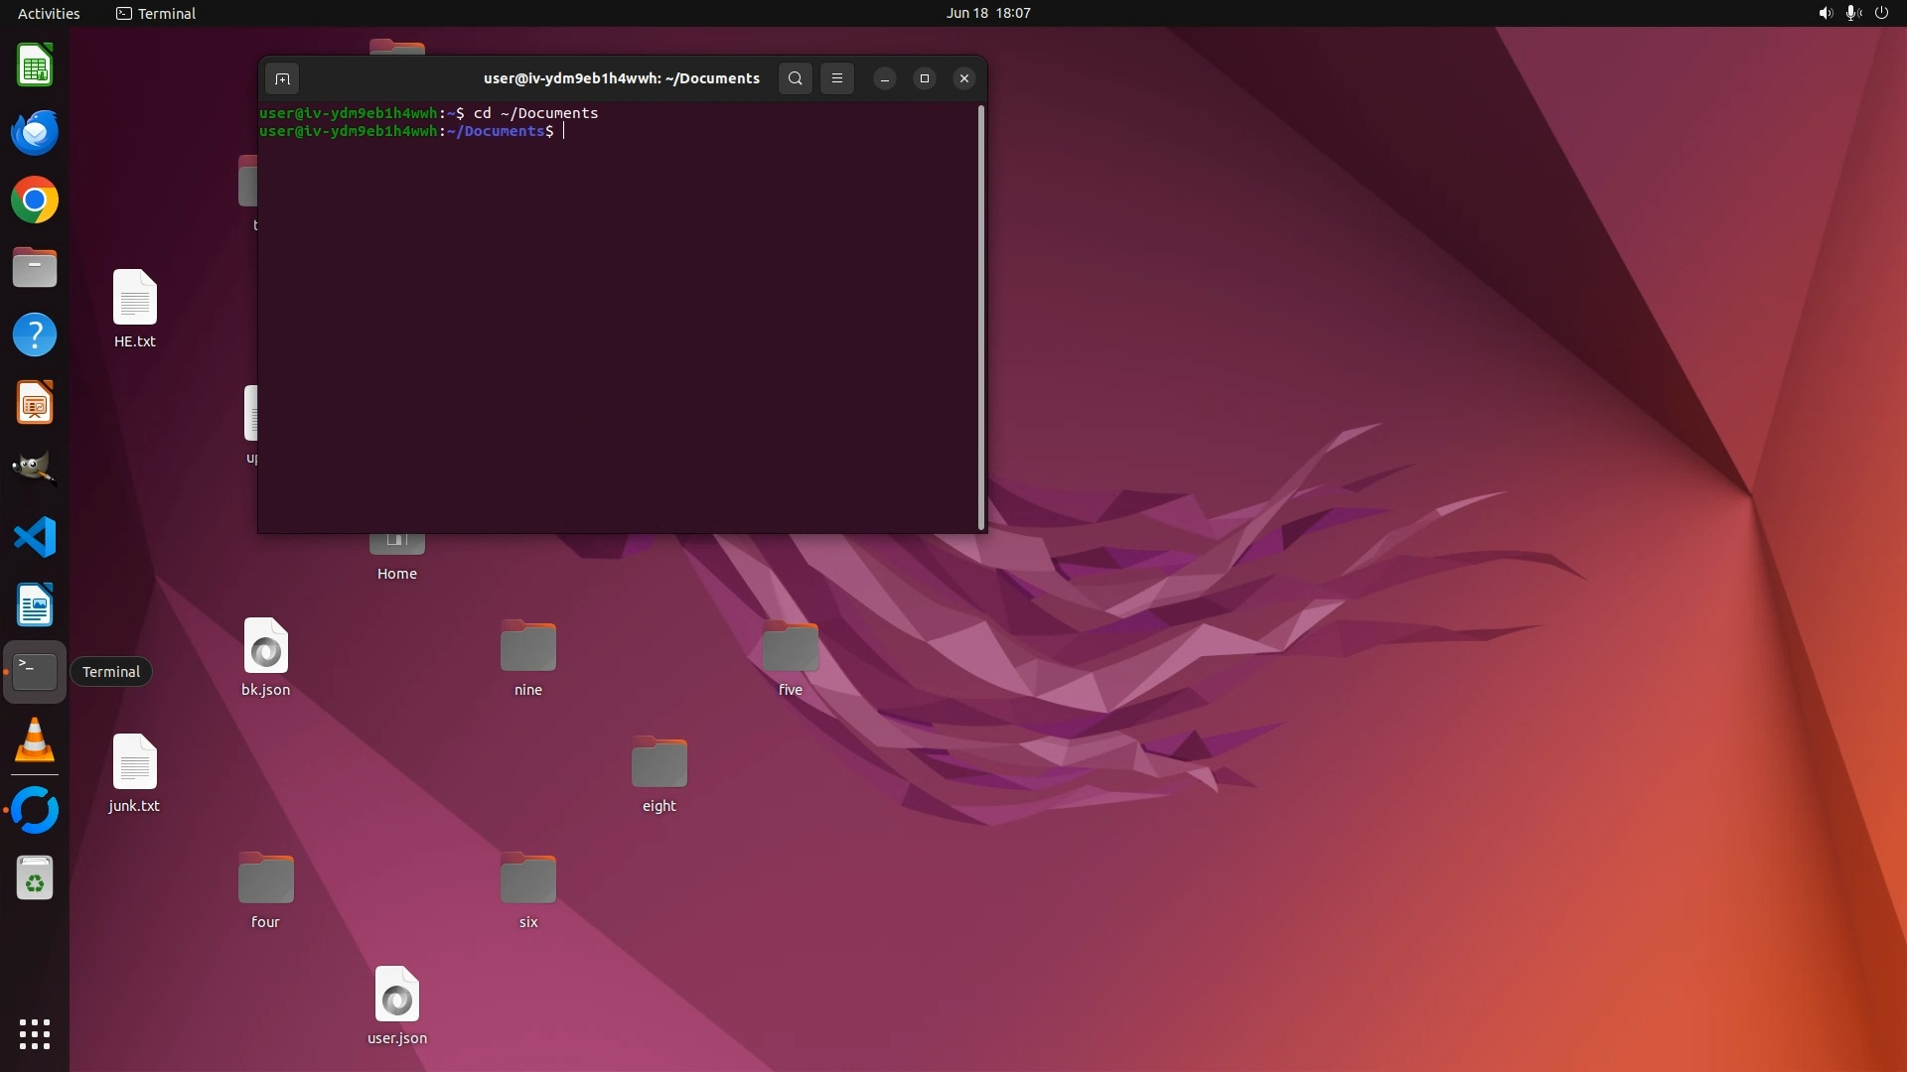Screen dimensions: 1907x1072
Task: Open GIMP from the dock
Action: [35, 469]
